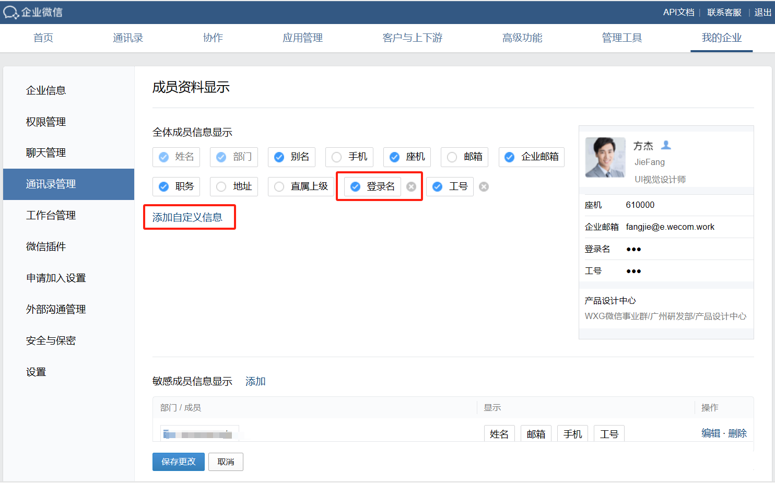Uncheck the 别名 checkbox
775x483 pixels.
pos(279,157)
